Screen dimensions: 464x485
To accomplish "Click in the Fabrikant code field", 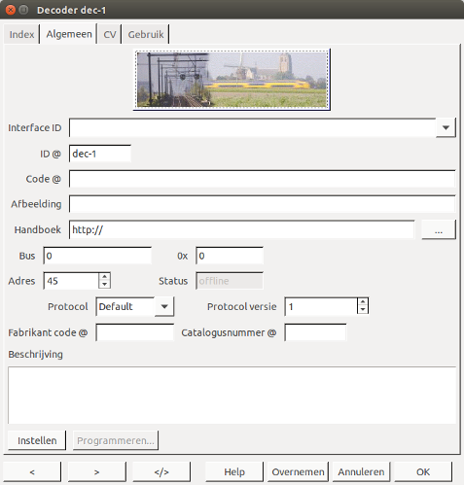I will coord(135,332).
